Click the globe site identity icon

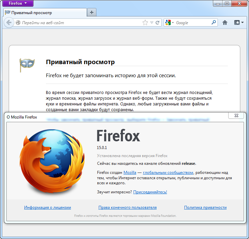tap(18, 22)
